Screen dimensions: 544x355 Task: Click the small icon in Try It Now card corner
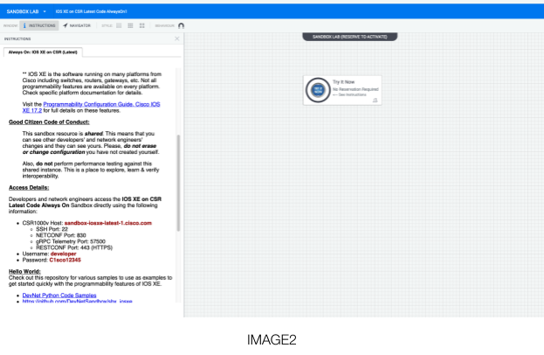(375, 101)
